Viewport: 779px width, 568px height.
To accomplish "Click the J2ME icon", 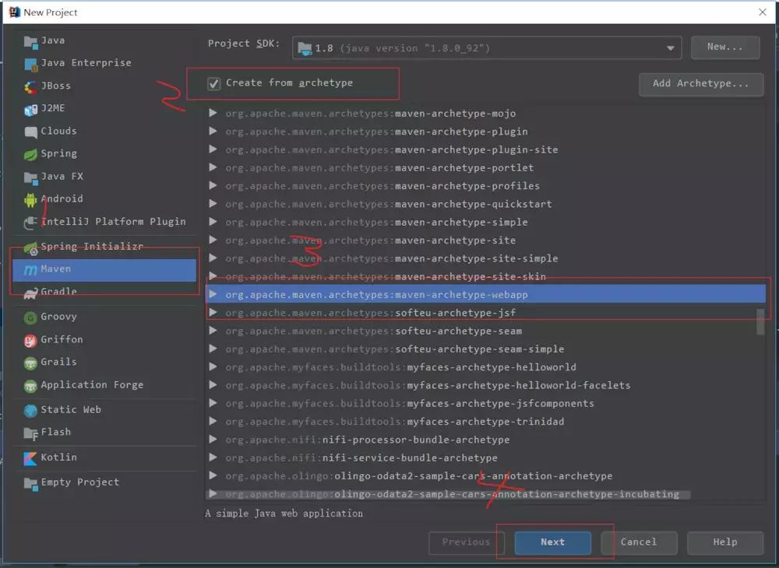I will (31, 109).
